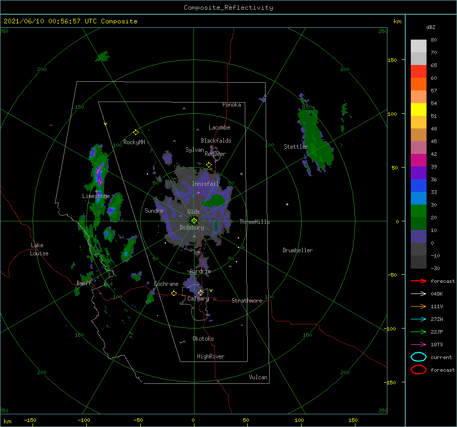Click the Strathmore label
This screenshot has width=457, height=427.
point(247,301)
